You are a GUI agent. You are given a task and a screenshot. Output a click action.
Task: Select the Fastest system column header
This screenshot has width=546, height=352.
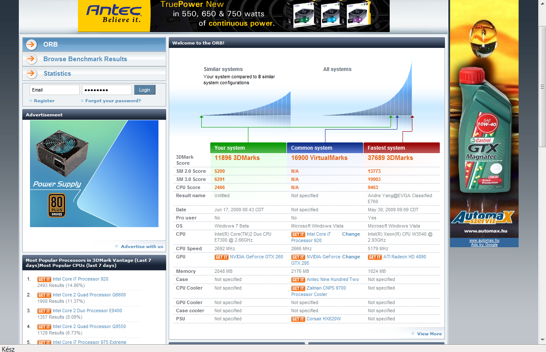tap(402, 148)
